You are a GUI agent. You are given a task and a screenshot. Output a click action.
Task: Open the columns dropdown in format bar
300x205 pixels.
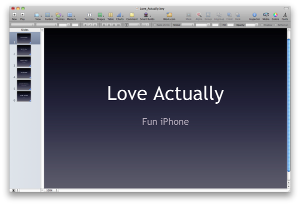145,25
